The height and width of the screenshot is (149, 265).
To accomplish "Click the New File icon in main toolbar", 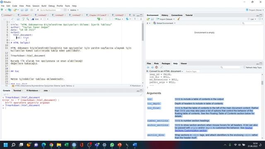I will [2, 10].
